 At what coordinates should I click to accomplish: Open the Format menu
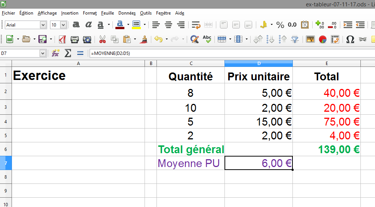point(90,13)
